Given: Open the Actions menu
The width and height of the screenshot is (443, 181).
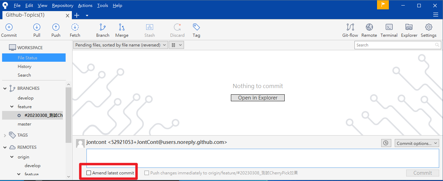Looking at the screenshot, I should 85,6.
